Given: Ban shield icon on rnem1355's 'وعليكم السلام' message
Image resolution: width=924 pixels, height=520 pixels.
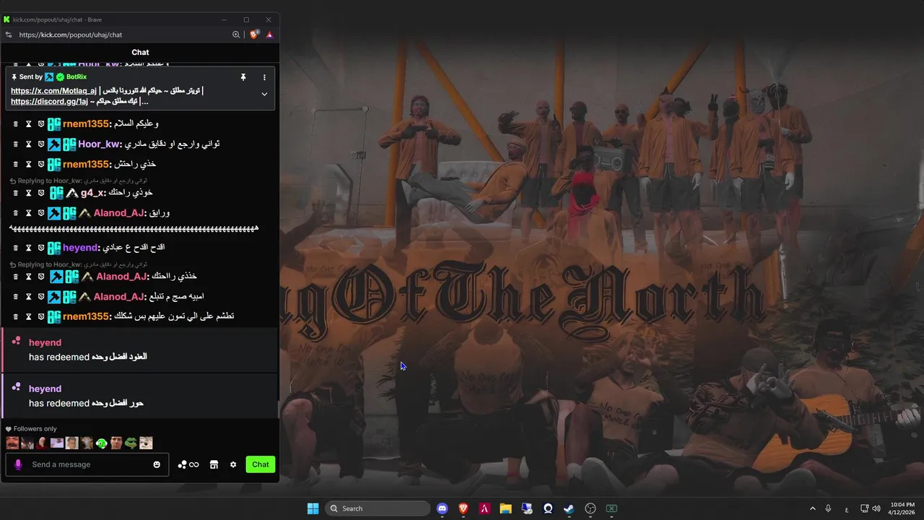Looking at the screenshot, I should click(x=41, y=124).
